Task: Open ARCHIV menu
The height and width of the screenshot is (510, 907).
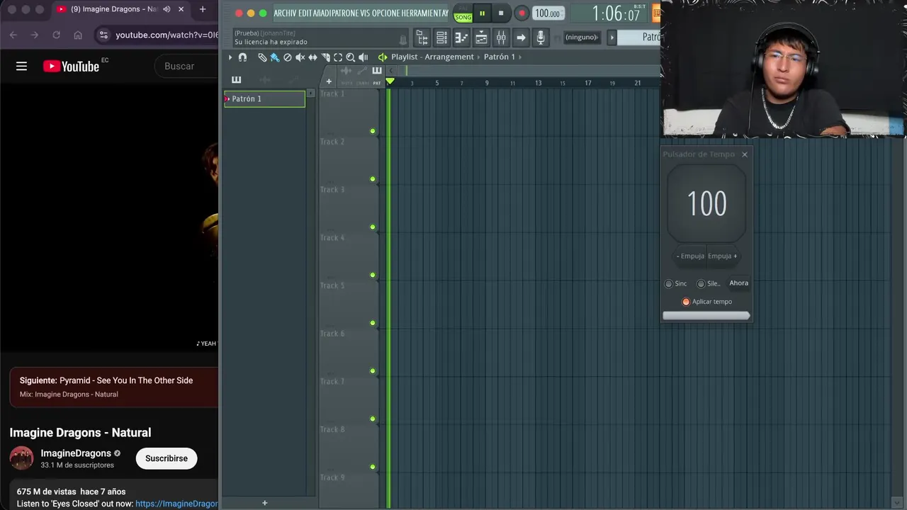Action: (x=285, y=13)
